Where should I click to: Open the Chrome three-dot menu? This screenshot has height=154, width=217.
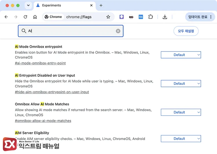[211, 17]
